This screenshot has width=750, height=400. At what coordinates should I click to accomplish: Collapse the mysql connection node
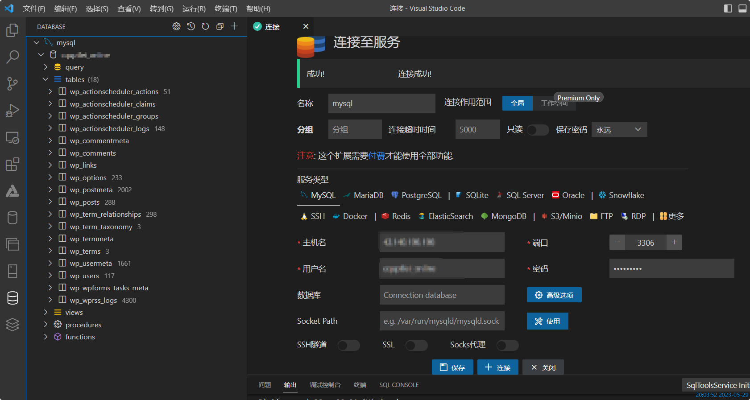[x=37, y=43]
